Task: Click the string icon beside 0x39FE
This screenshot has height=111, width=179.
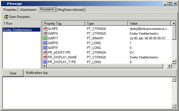Action: 45,29
